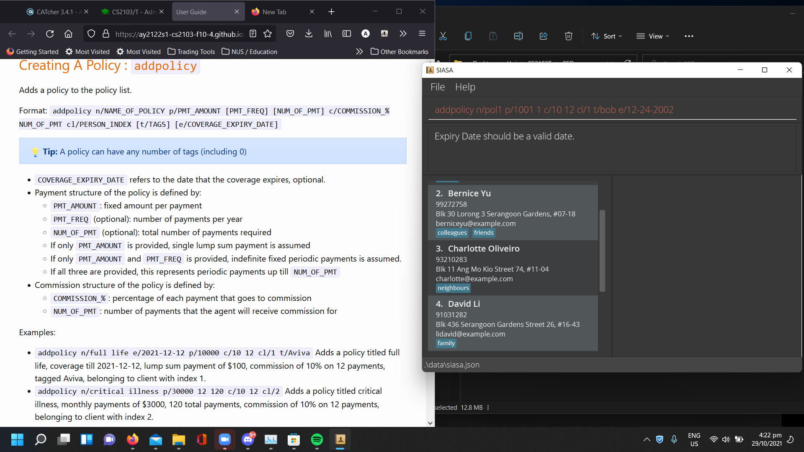Toggle reader view icon in address bar

(x=253, y=34)
